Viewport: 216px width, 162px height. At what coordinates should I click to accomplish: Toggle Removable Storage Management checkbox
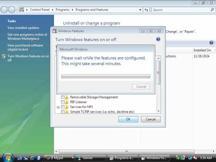pos(63,97)
